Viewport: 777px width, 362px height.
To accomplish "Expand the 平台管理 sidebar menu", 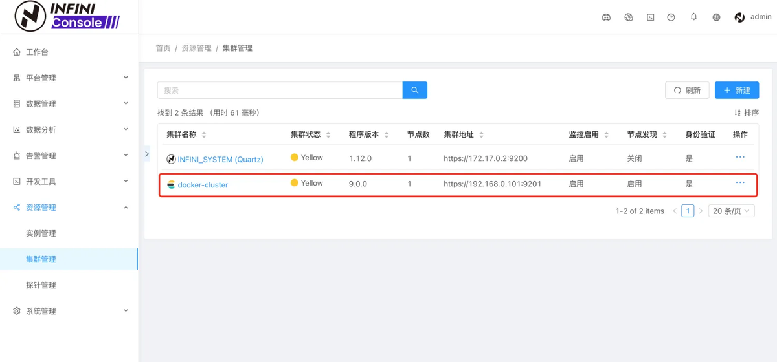I will [69, 78].
